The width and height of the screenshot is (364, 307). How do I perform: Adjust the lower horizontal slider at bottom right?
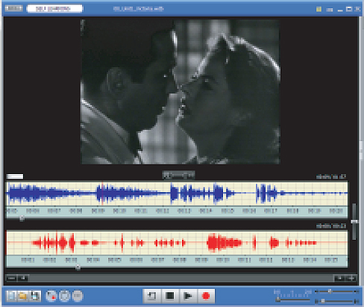[336, 301]
